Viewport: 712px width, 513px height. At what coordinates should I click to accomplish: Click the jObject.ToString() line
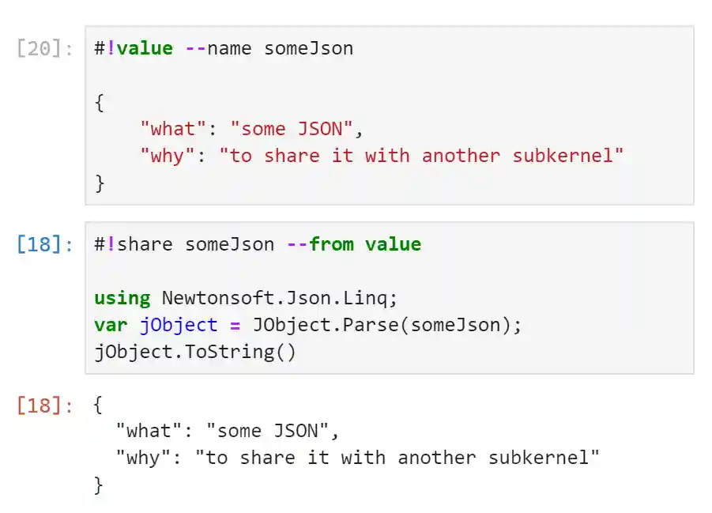tap(194, 352)
